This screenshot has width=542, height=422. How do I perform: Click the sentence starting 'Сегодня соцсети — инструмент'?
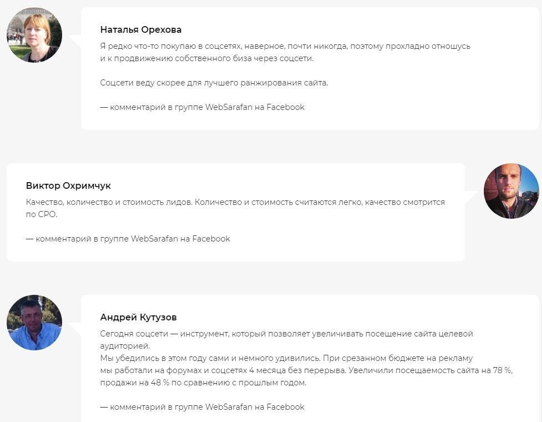pos(286,334)
